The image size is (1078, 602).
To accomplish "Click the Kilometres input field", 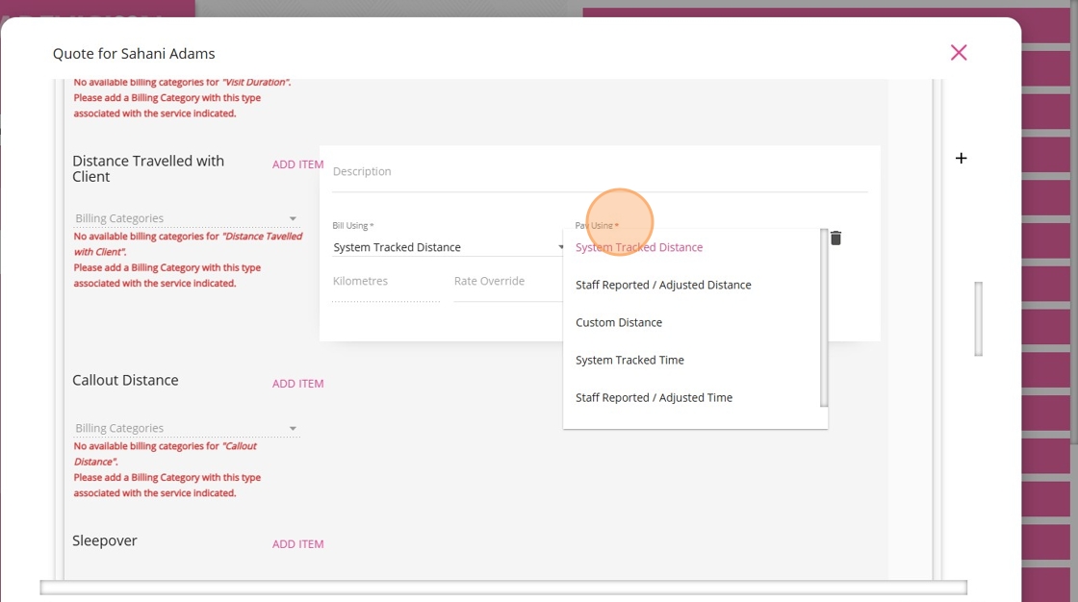I will pos(386,282).
